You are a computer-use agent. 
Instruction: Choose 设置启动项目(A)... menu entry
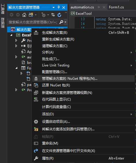[x=83, y=122]
